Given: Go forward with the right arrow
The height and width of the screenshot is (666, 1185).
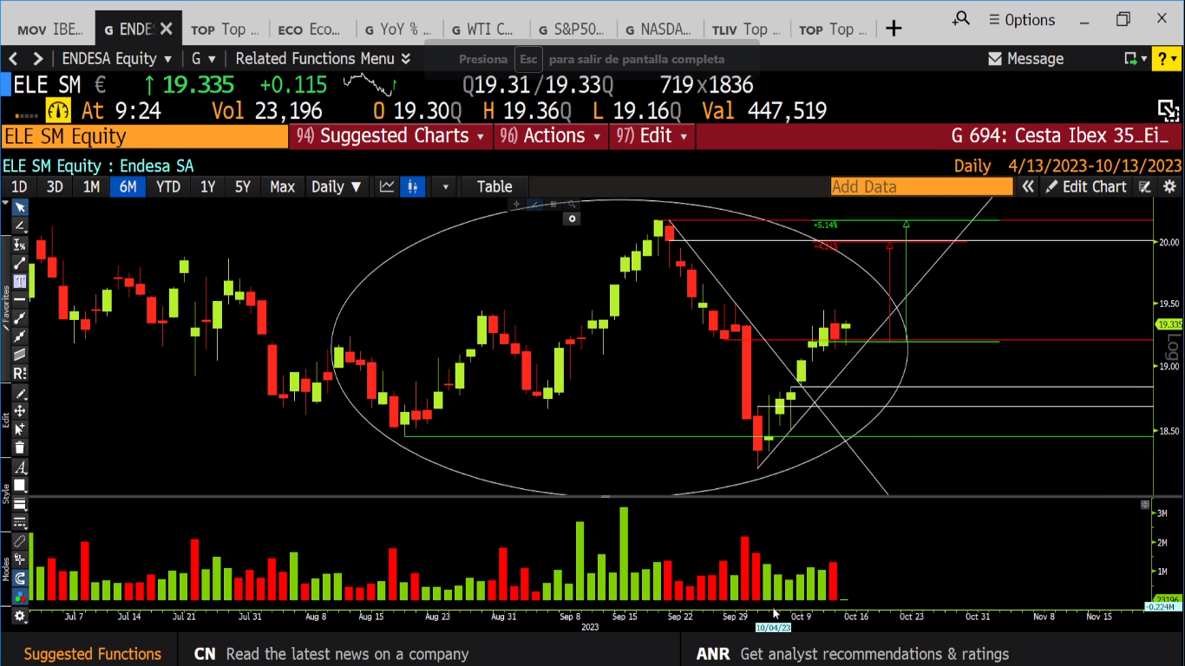Looking at the screenshot, I should pyautogui.click(x=37, y=59).
